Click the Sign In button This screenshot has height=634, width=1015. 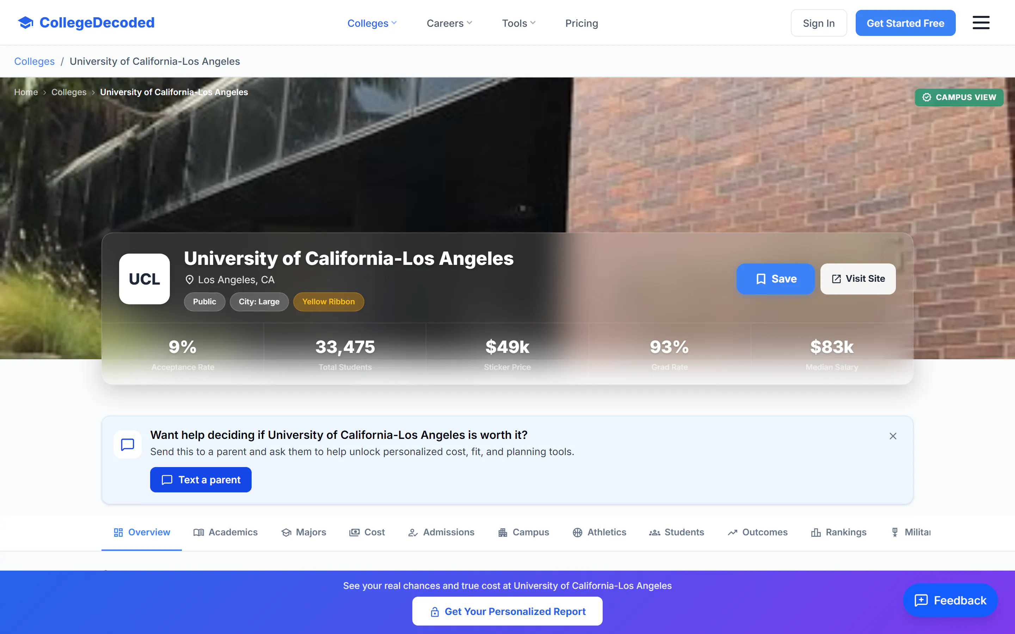point(819,23)
